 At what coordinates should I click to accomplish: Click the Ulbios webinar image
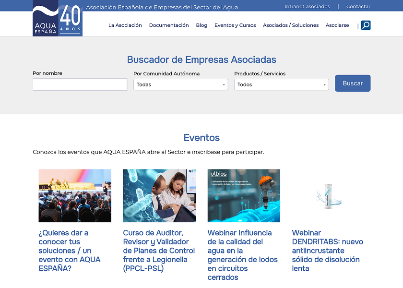pos(244,195)
